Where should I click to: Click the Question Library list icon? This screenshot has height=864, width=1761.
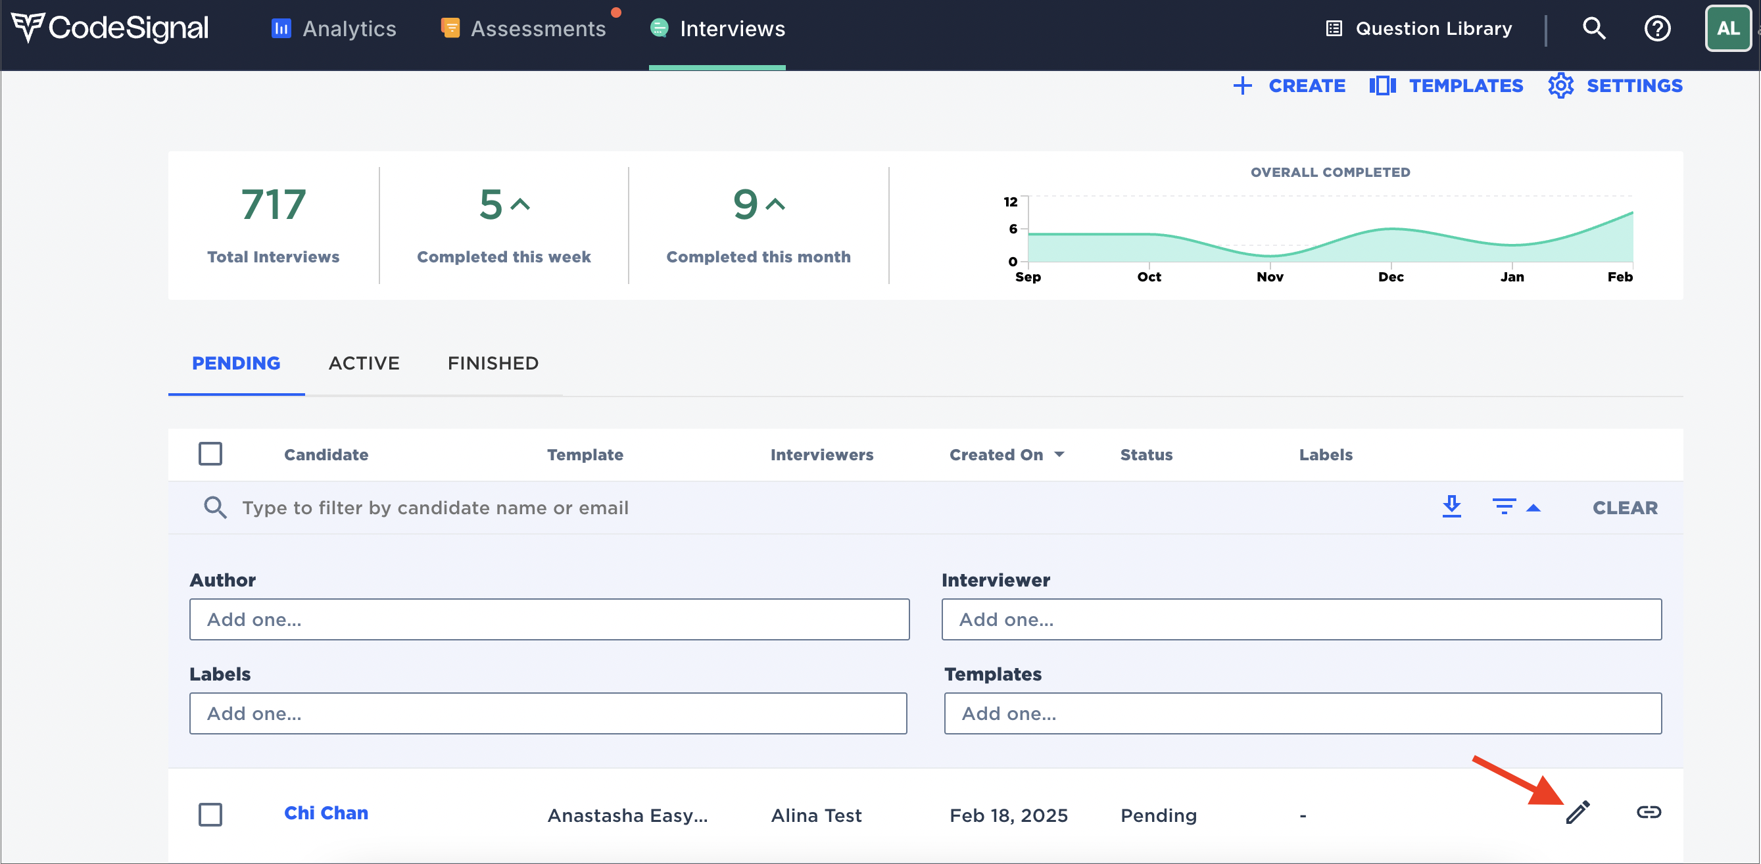click(x=1334, y=28)
